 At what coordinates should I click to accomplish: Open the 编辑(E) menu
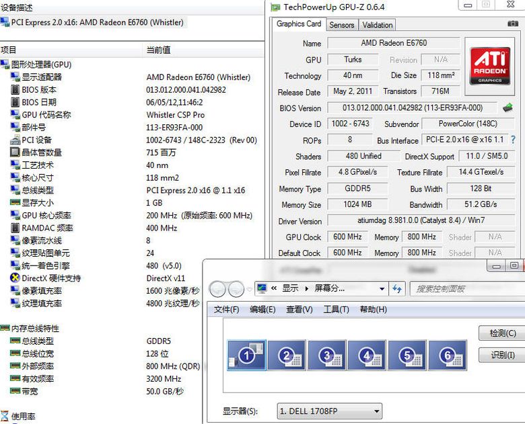(x=262, y=310)
